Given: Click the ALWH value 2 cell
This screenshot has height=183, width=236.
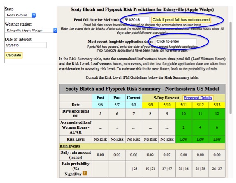Looking at the screenshot, I should pos(184,127).
